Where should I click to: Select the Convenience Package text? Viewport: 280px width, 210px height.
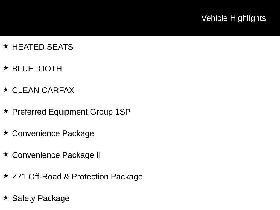[x=53, y=133]
